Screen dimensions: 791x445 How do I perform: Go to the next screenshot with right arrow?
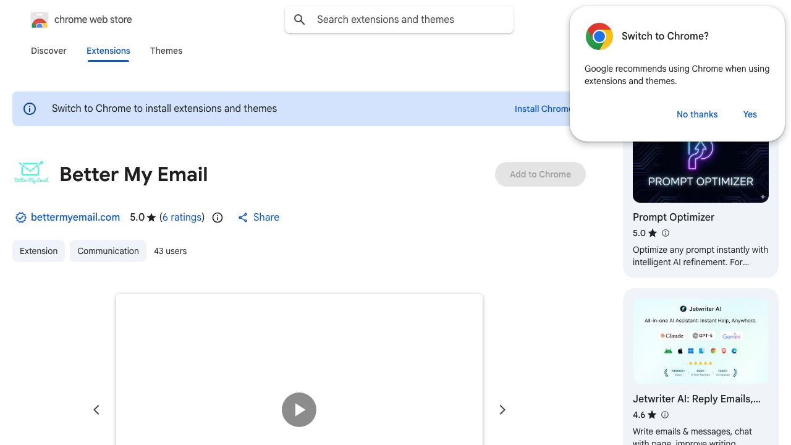pos(502,410)
